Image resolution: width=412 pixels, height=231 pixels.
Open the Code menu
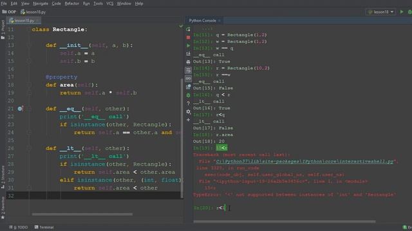[x=56, y=3]
